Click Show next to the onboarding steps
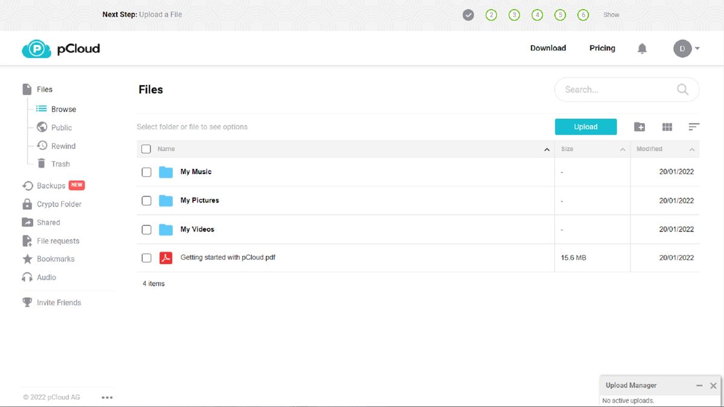 pyautogui.click(x=611, y=14)
